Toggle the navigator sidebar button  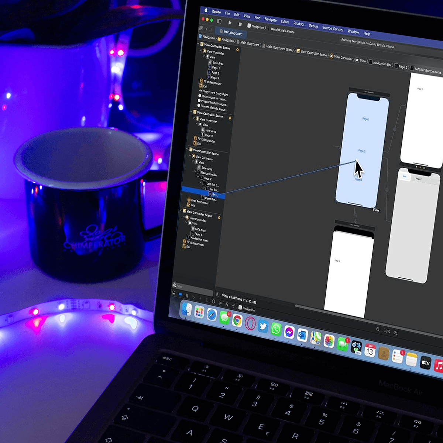click(219, 21)
